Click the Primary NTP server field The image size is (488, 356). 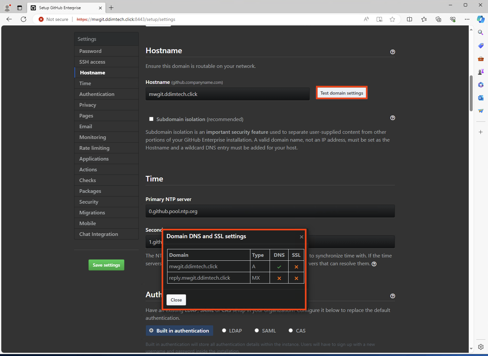270,211
